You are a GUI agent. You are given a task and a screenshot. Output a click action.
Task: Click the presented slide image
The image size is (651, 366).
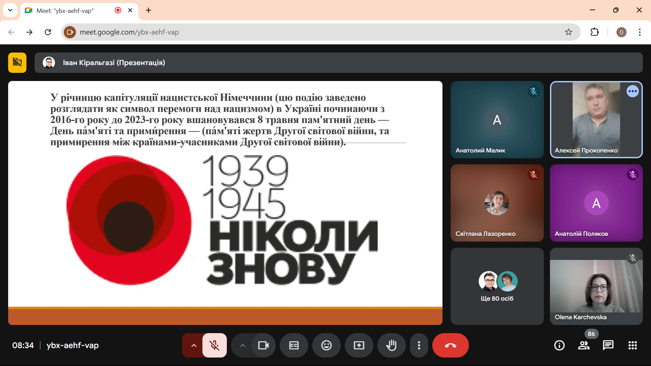pos(225,203)
